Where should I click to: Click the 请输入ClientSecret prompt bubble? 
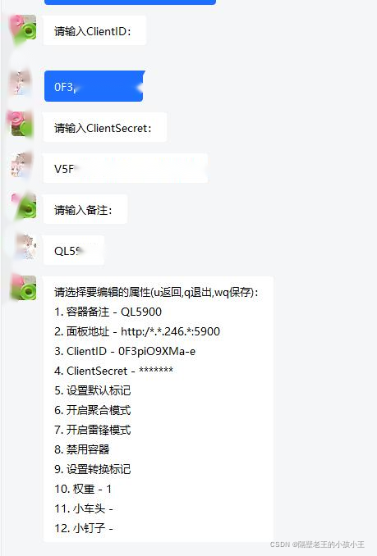pos(105,127)
